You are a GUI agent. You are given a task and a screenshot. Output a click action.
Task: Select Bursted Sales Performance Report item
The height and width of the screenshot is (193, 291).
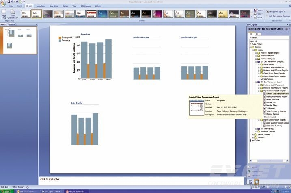[x=277, y=94]
